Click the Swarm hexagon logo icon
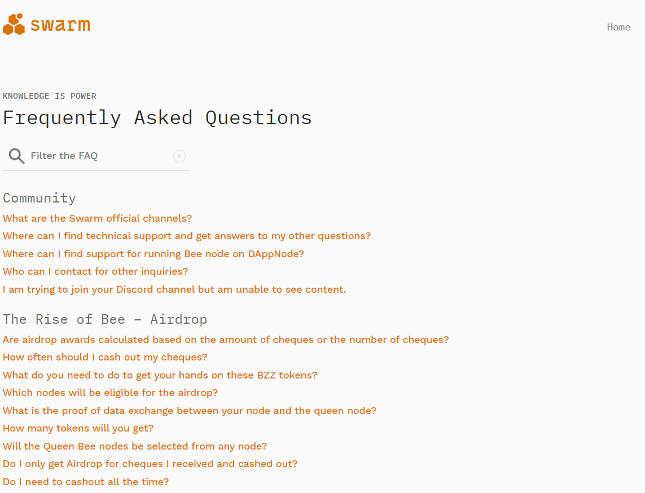 [x=14, y=24]
